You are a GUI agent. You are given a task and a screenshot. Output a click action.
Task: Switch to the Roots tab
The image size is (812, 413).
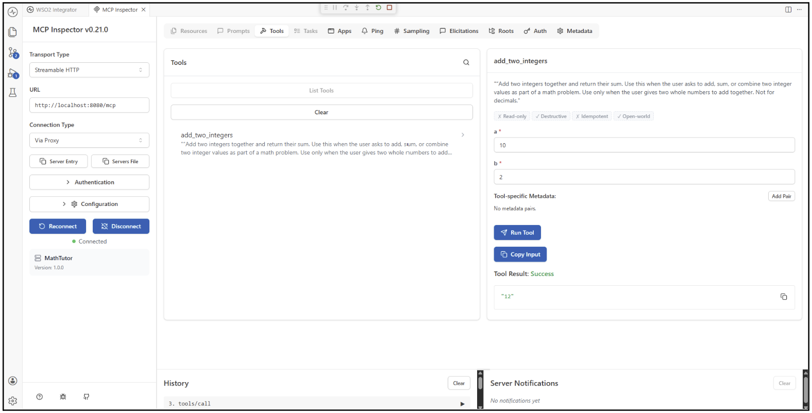click(501, 31)
